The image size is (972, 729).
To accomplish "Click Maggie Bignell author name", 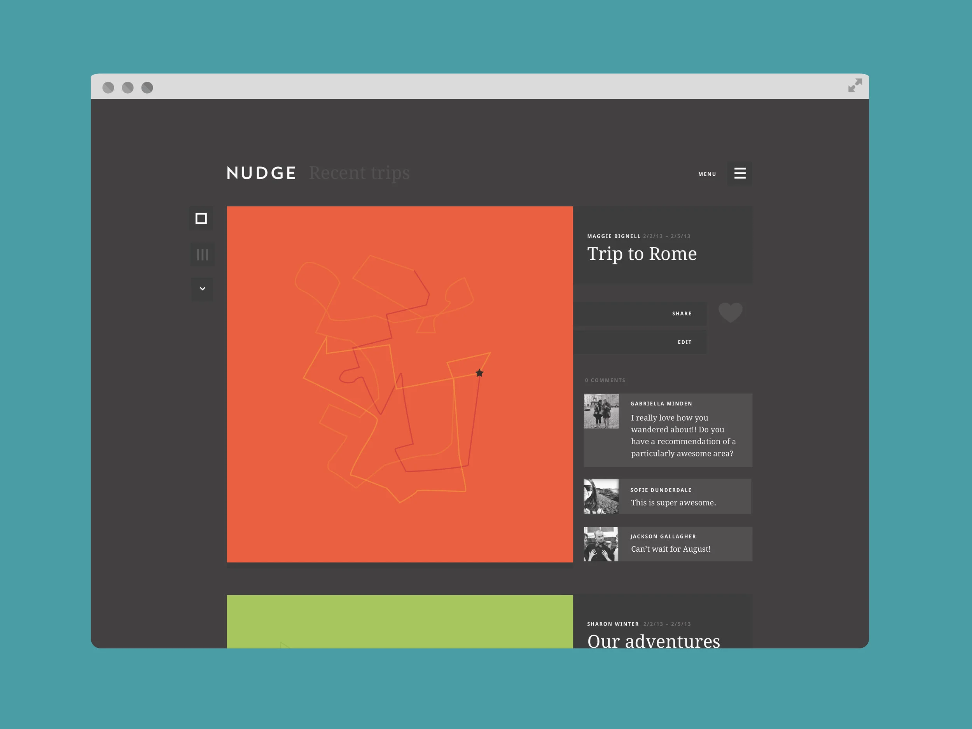I will [614, 236].
